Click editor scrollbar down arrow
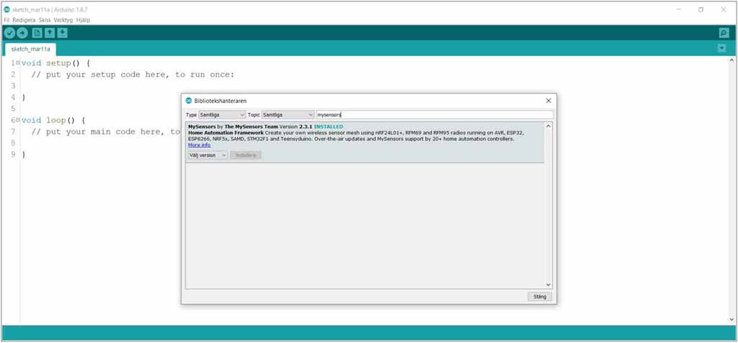The height and width of the screenshot is (343, 738). 732,319
